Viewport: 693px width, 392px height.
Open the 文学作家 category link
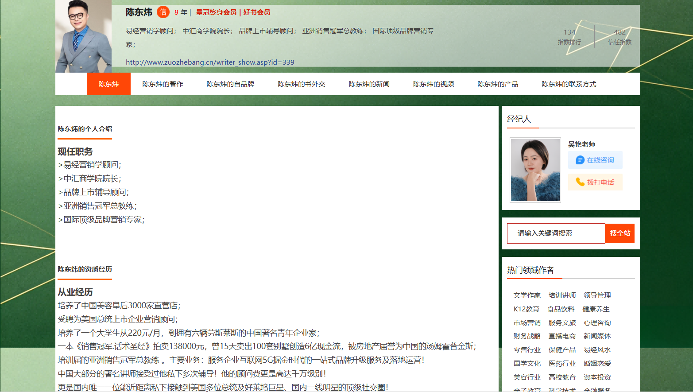(527, 295)
